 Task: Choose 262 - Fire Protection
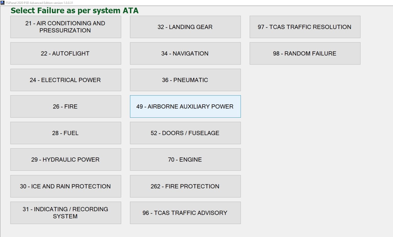pyautogui.click(x=185, y=186)
